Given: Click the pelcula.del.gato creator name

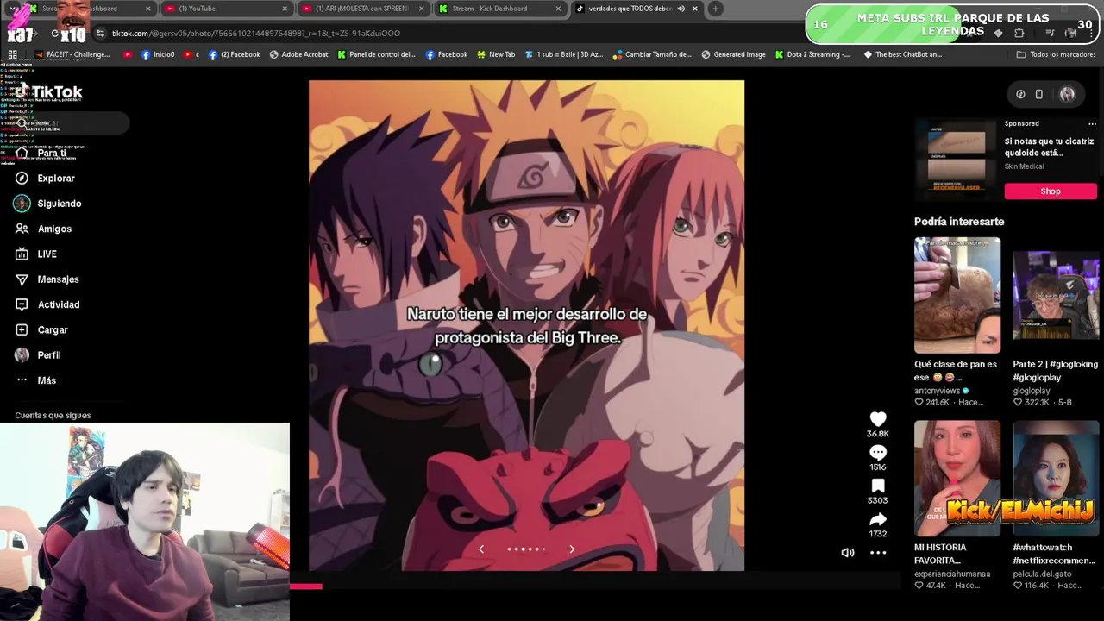Looking at the screenshot, I should (1042, 574).
